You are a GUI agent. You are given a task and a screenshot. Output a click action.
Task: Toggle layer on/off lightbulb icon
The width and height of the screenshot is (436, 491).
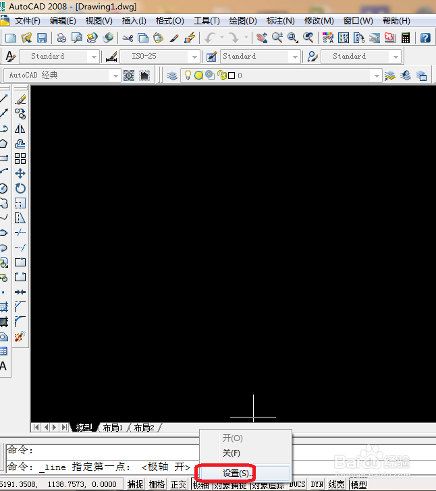tap(188, 75)
